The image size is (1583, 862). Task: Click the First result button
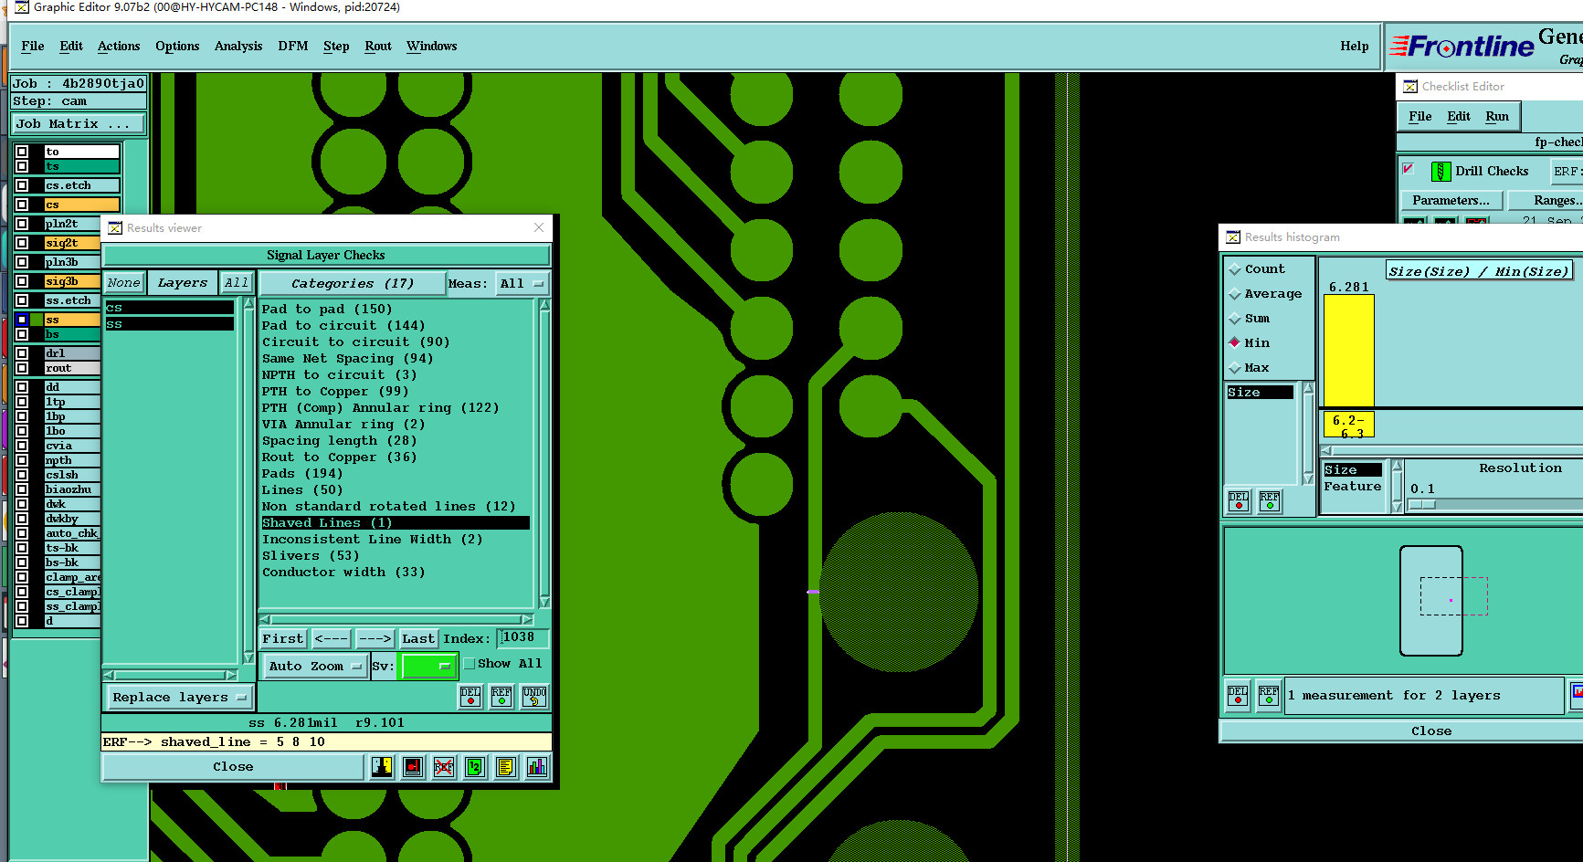(283, 639)
